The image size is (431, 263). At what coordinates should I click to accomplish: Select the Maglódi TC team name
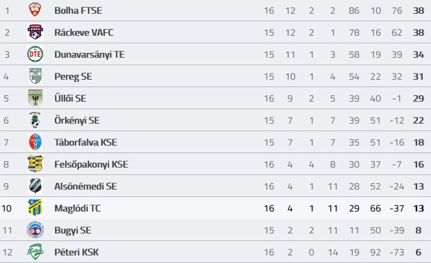[78, 208]
